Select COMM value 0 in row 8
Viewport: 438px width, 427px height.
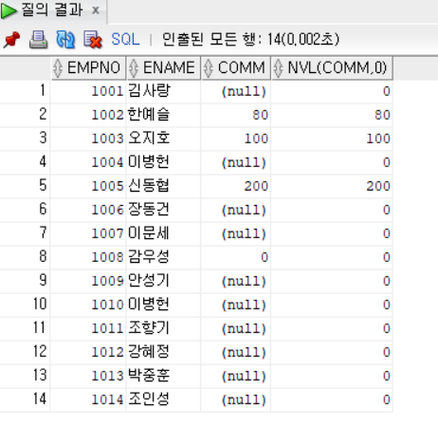(236, 257)
